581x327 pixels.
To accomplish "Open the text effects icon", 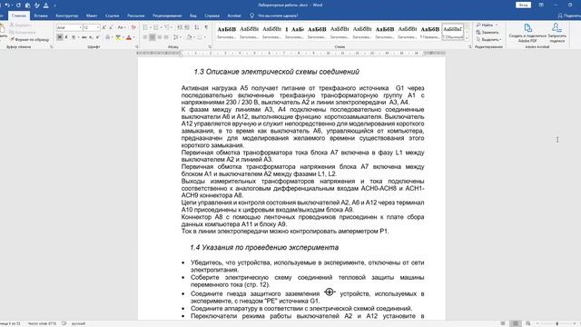I will [x=107, y=37].
